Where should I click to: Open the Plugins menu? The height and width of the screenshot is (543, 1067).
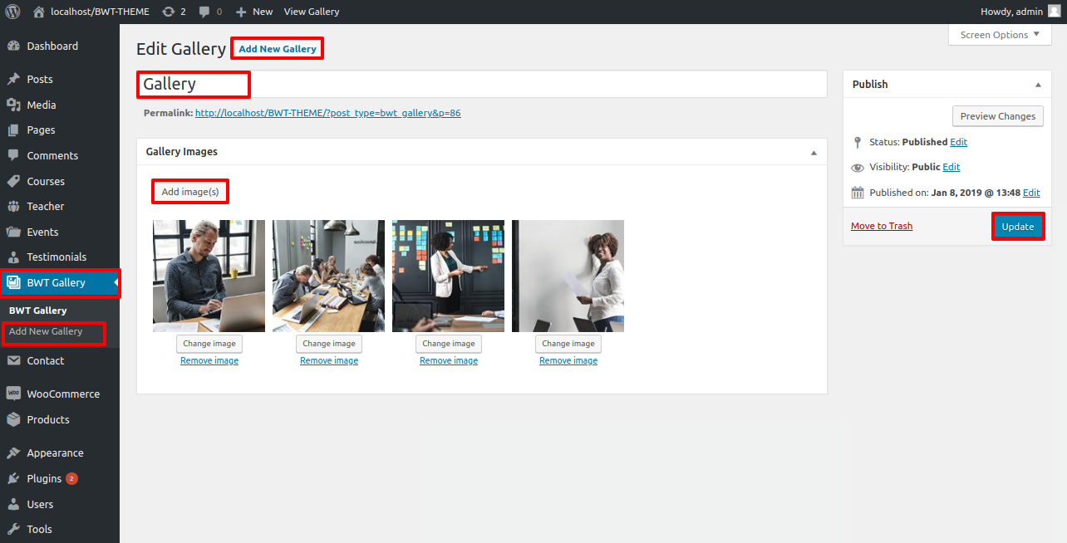click(44, 478)
